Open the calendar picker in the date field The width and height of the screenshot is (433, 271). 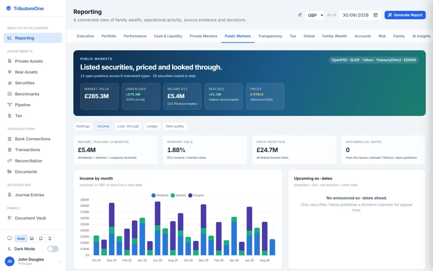tap(376, 15)
